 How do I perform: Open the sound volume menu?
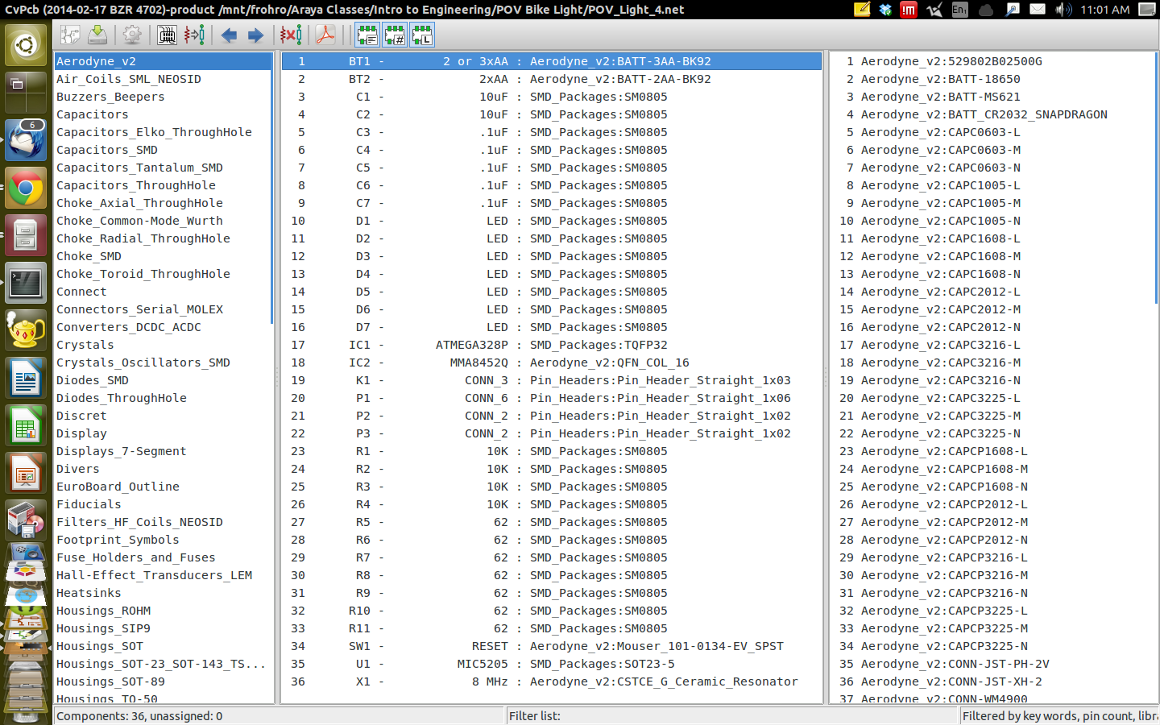(1063, 10)
